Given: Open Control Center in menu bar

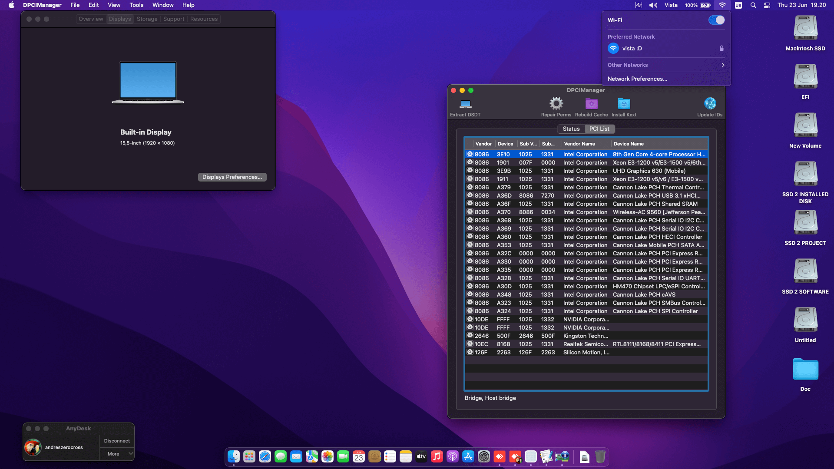Looking at the screenshot, I should click(x=767, y=5).
